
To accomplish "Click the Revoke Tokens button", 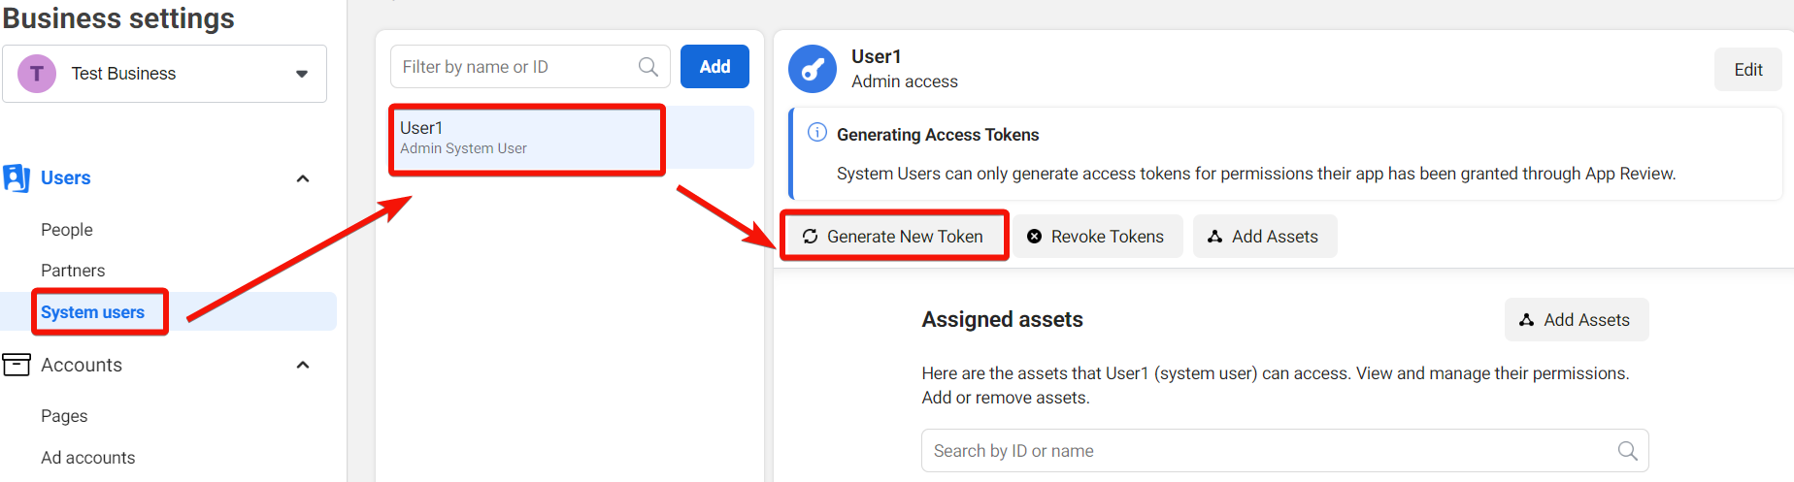I will click(x=1096, y=237).
